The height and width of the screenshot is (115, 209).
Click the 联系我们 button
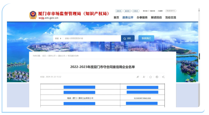(x=146, y=38)
